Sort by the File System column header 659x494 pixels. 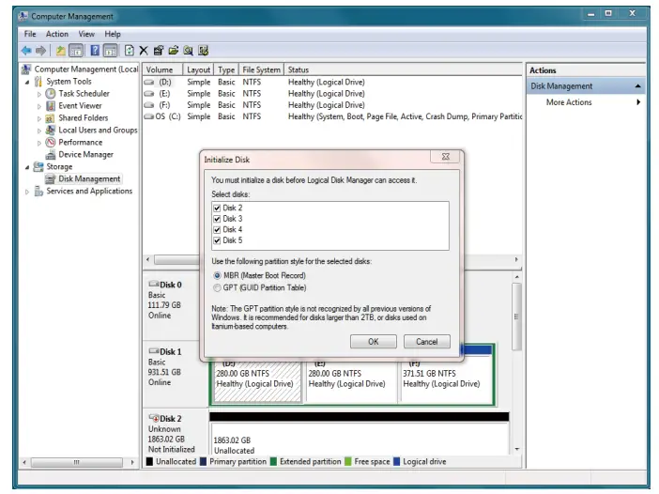(x=261, y=69)
